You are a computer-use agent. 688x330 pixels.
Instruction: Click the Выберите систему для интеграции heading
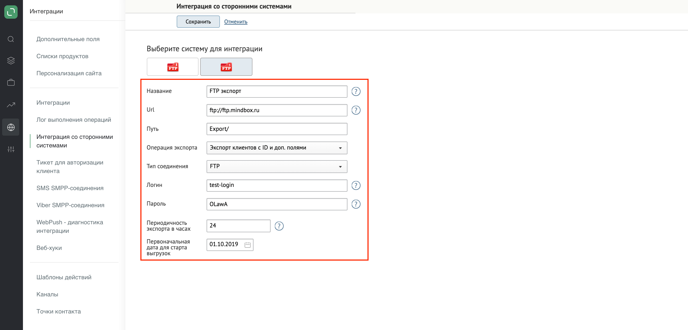point(204,49)
